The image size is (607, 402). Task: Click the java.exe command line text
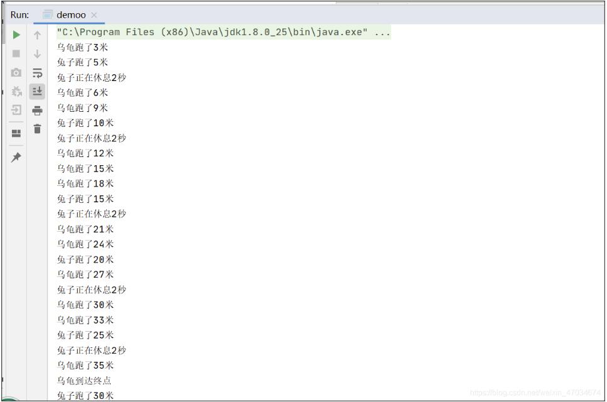pyautogui.click(x=223, y=32)
